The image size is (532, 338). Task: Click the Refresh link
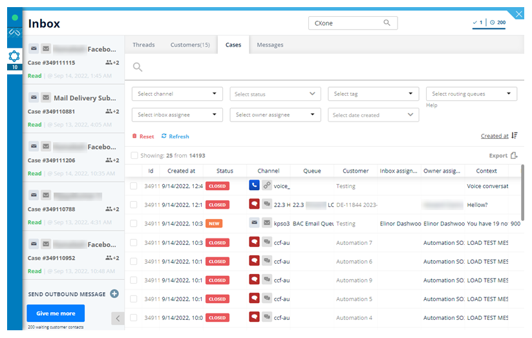click(x=179, y=136)
